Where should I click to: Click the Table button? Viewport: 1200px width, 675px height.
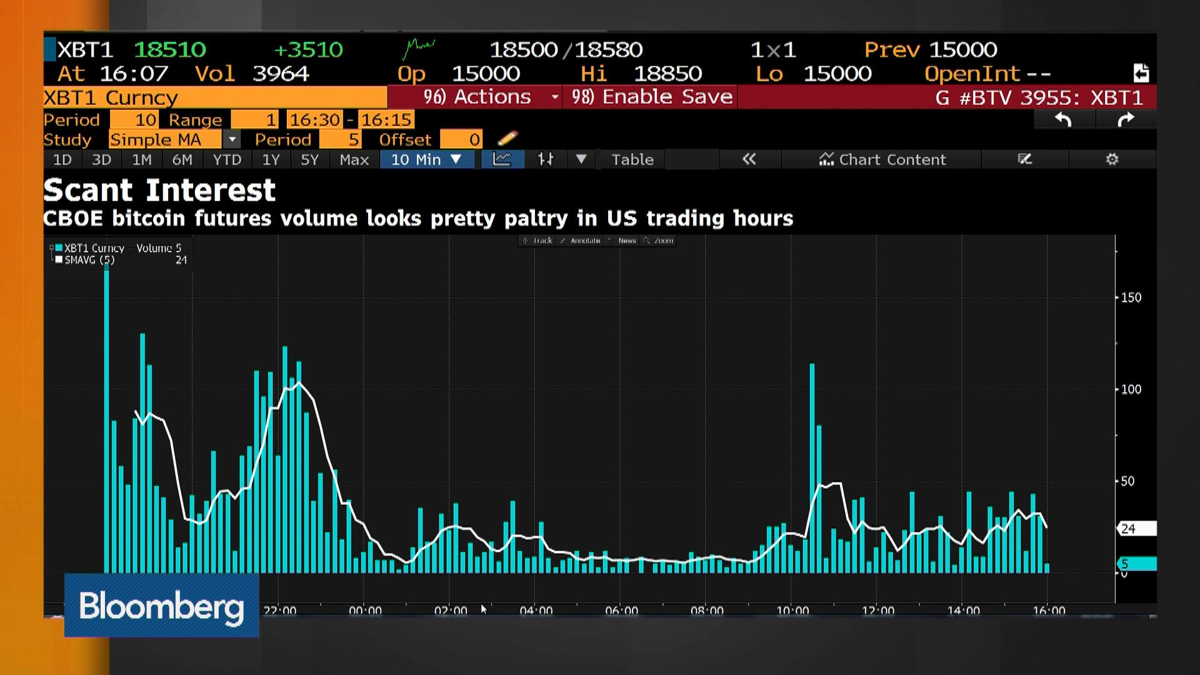pyautogui.click(x=632, y=159)
